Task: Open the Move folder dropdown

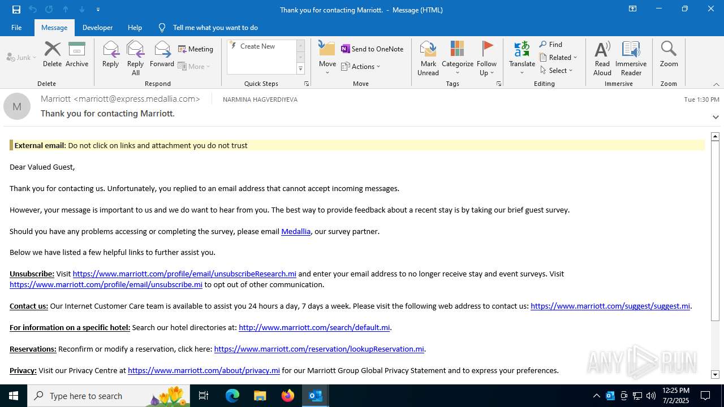Action: pyautogui.click(x=327, y=58)
